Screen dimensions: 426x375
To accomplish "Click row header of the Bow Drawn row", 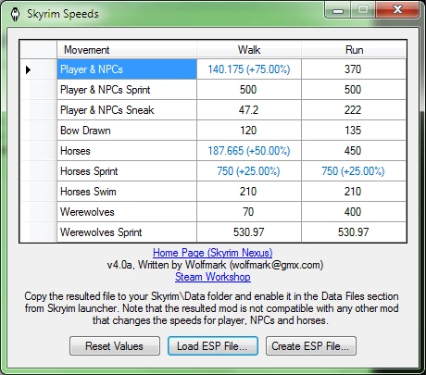I will click(39, 131).
